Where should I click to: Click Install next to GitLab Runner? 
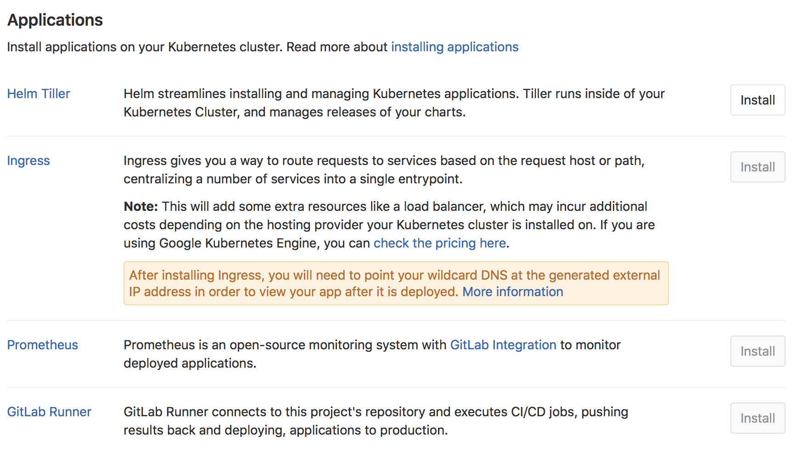click(x=757, y=418)
